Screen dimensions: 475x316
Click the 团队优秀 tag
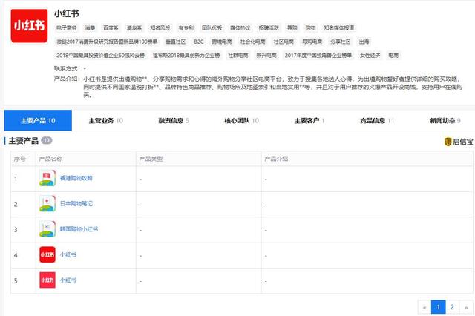point(212,28)
